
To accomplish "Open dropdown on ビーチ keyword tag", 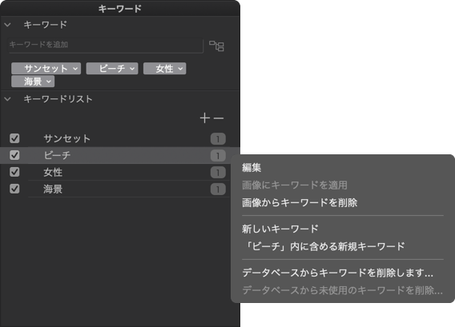I will pyautogui.click(x=132, y=69).
